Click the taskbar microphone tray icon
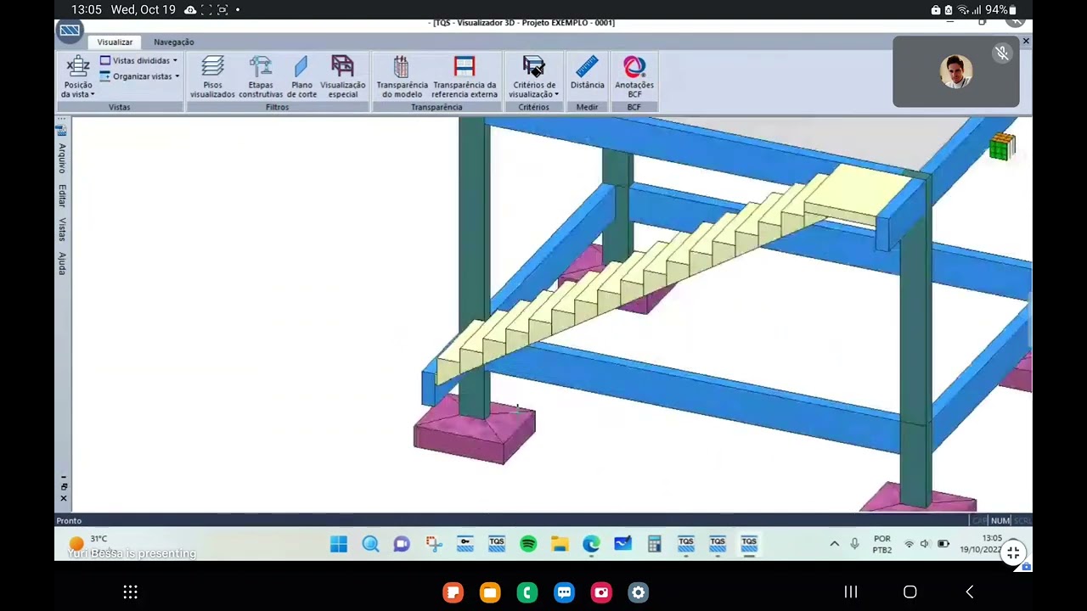Viewport: 1087px width, 611px height. click(x=854, y=544)
